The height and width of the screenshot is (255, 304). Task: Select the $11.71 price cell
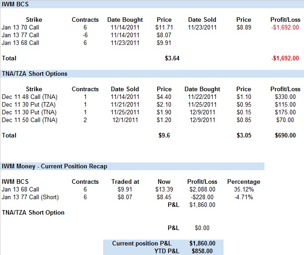pos(164,27)
